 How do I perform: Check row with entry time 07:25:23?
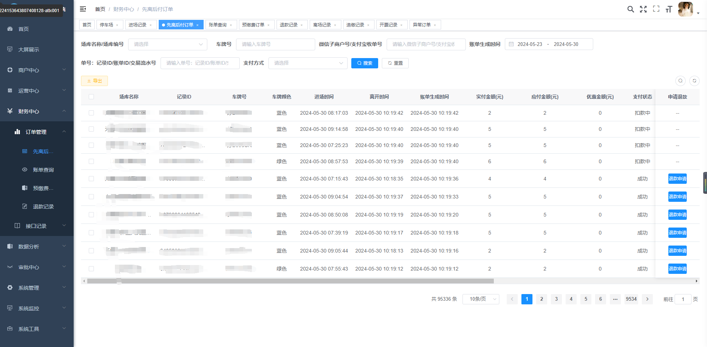(x=91, y=145)
